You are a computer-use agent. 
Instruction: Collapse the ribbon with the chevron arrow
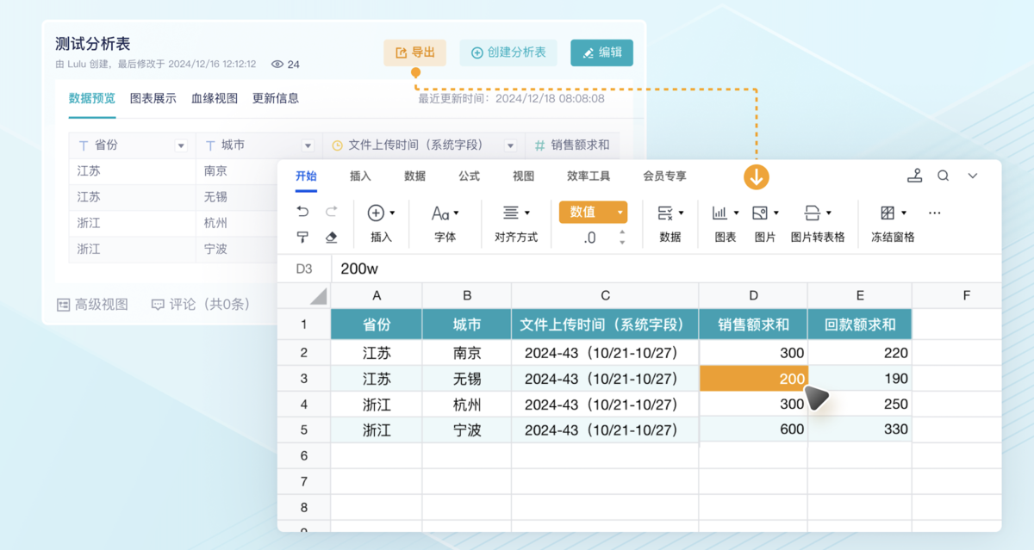pos(972,176)
